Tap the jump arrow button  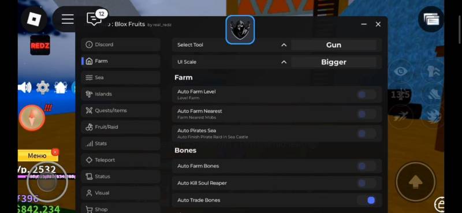coord(415,181)
